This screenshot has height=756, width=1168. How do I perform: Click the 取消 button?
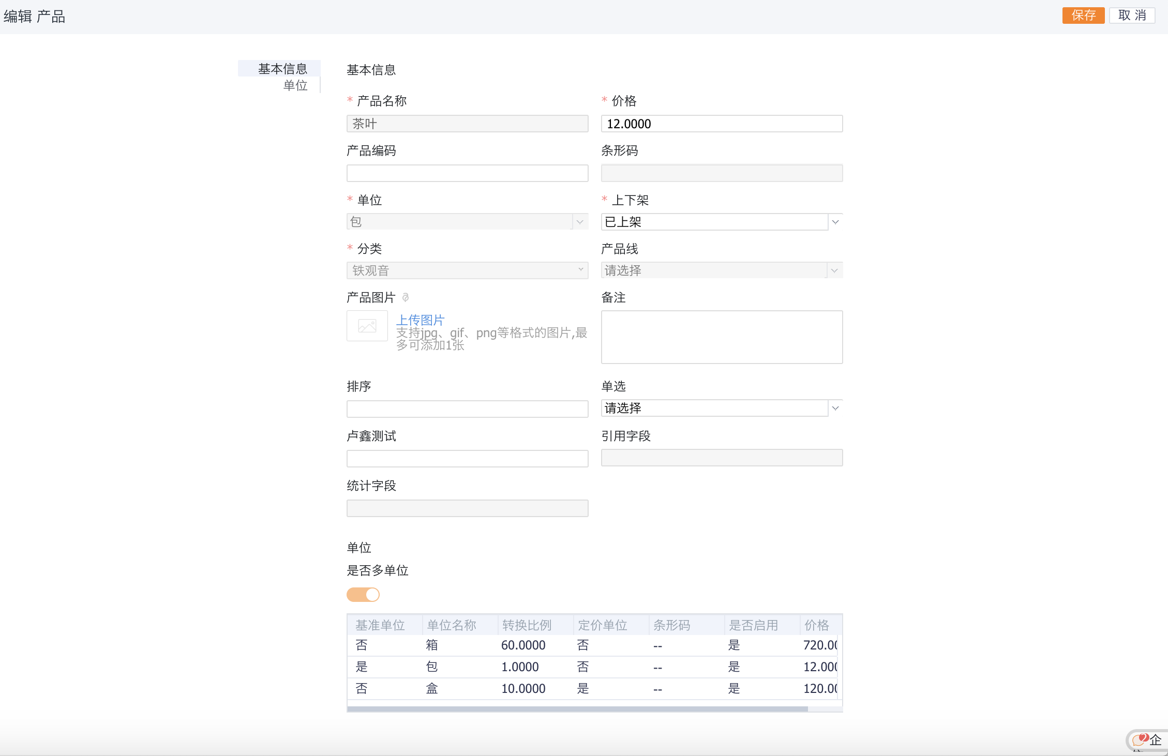click(x=1132, y=16)
